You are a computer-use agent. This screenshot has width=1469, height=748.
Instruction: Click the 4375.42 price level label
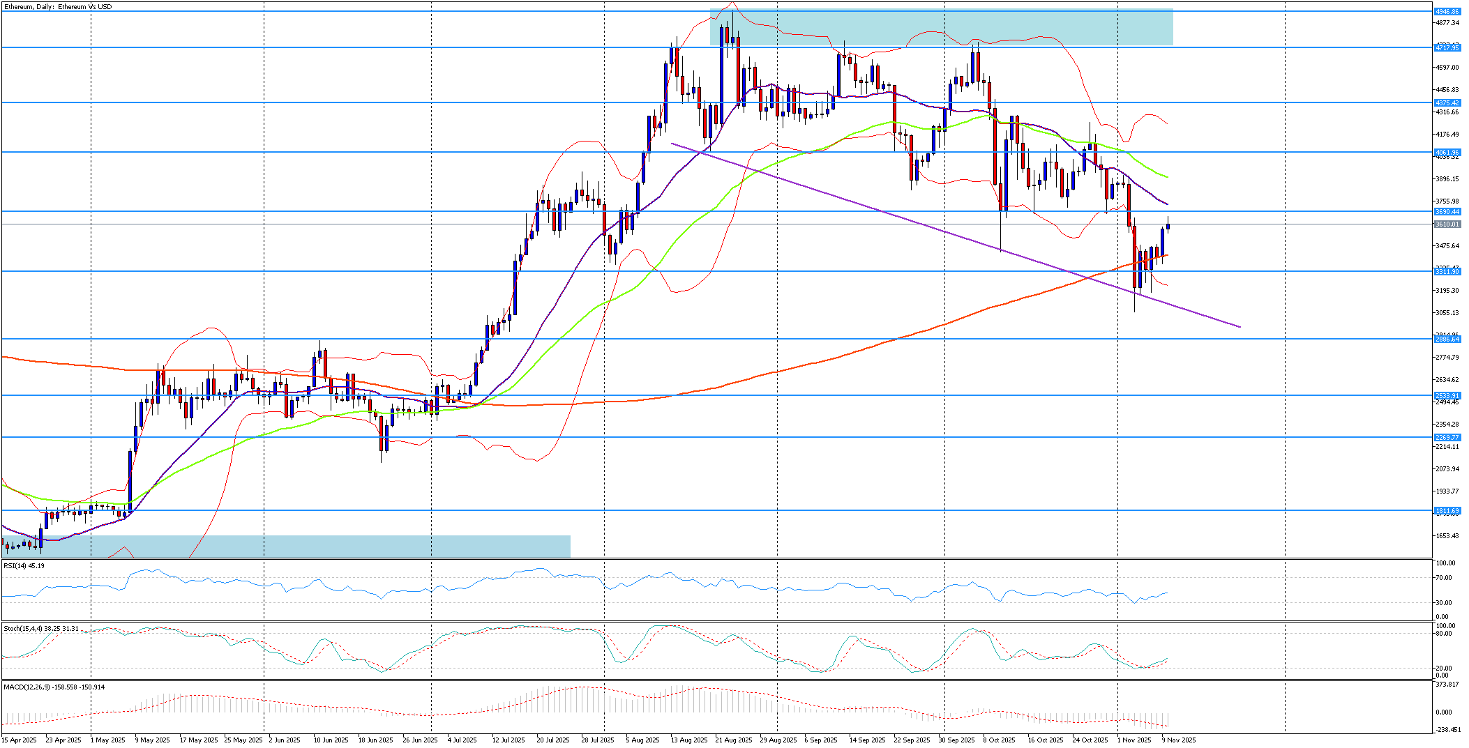(x=1447, y=102)
